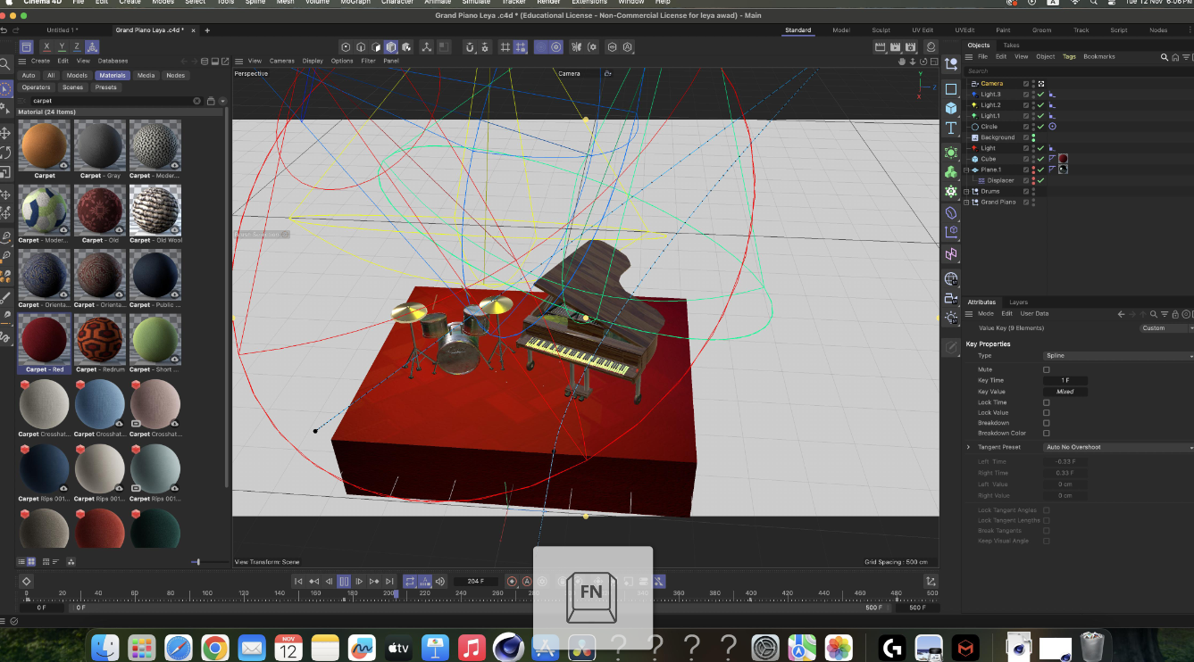
Task: Go to end of animation
Action: 389,581
